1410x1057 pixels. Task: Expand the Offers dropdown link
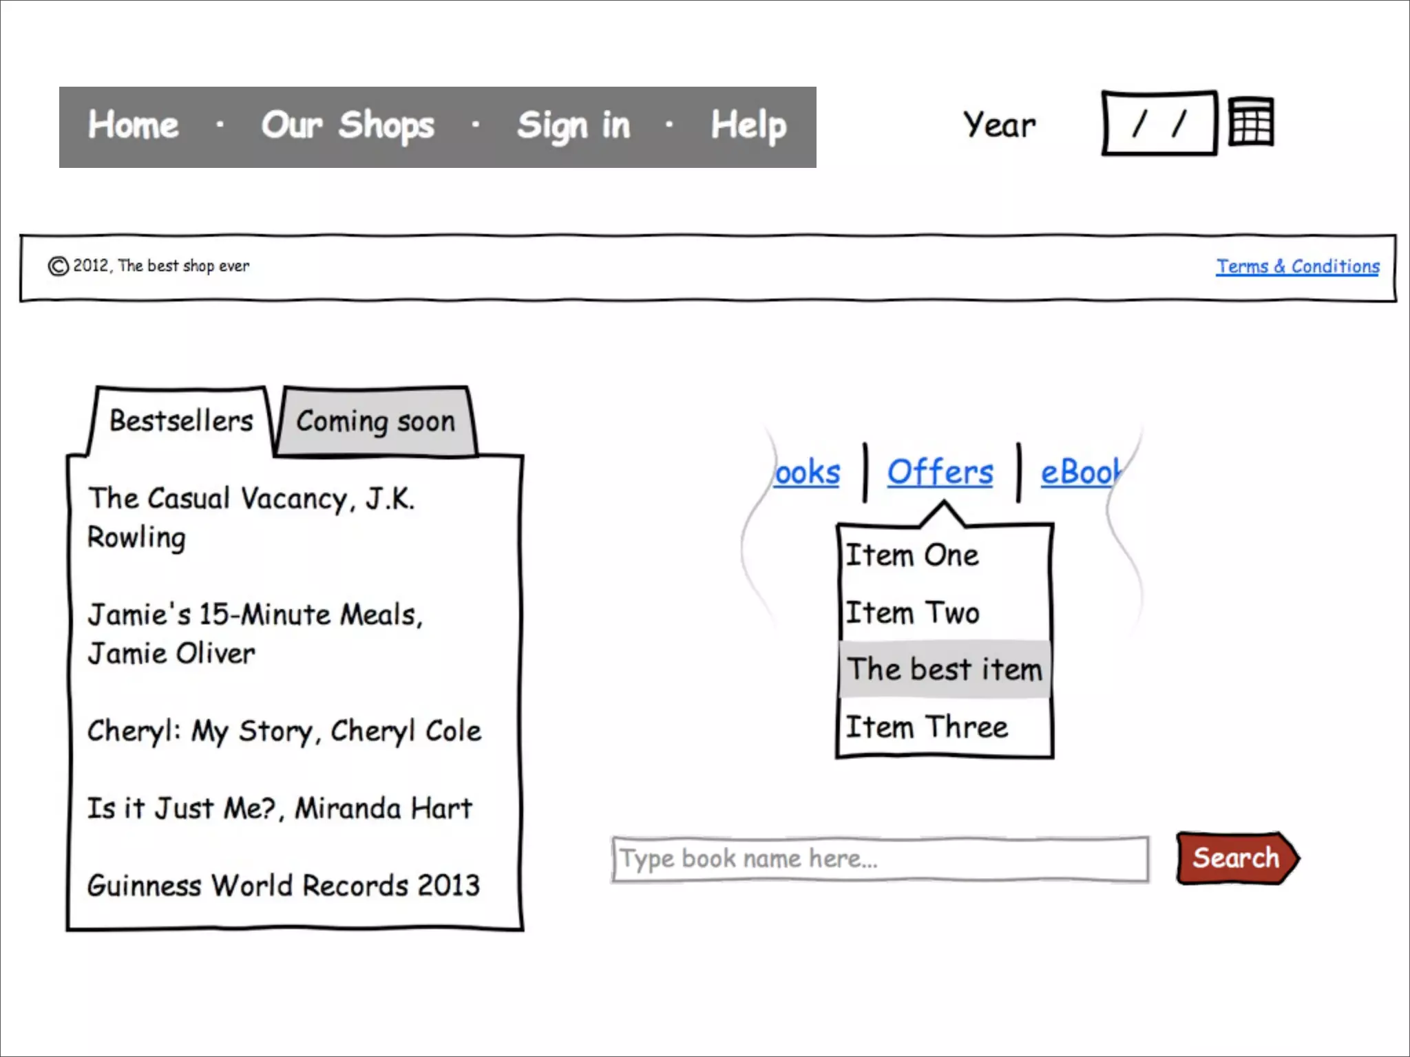(940, 473)
